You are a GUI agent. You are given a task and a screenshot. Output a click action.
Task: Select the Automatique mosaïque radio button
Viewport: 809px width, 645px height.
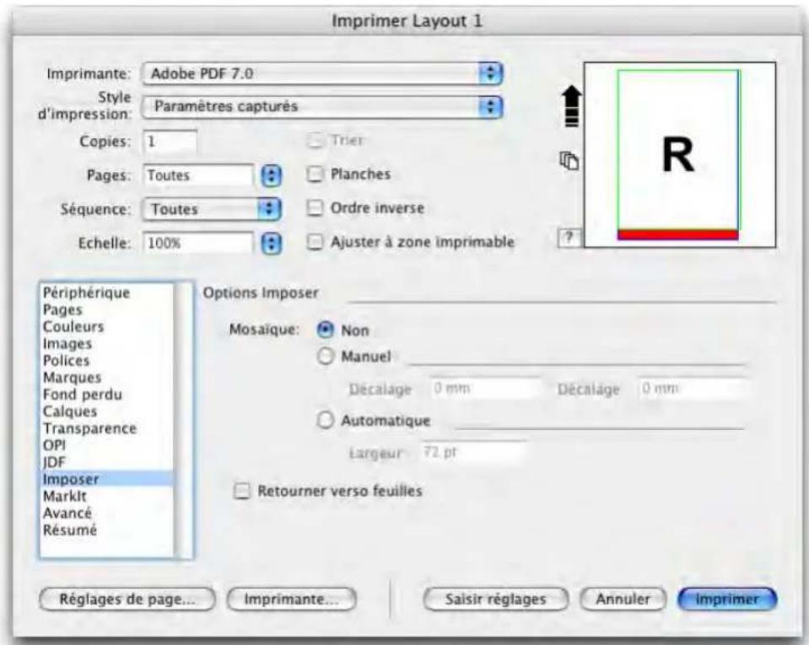tap(325, 421)
